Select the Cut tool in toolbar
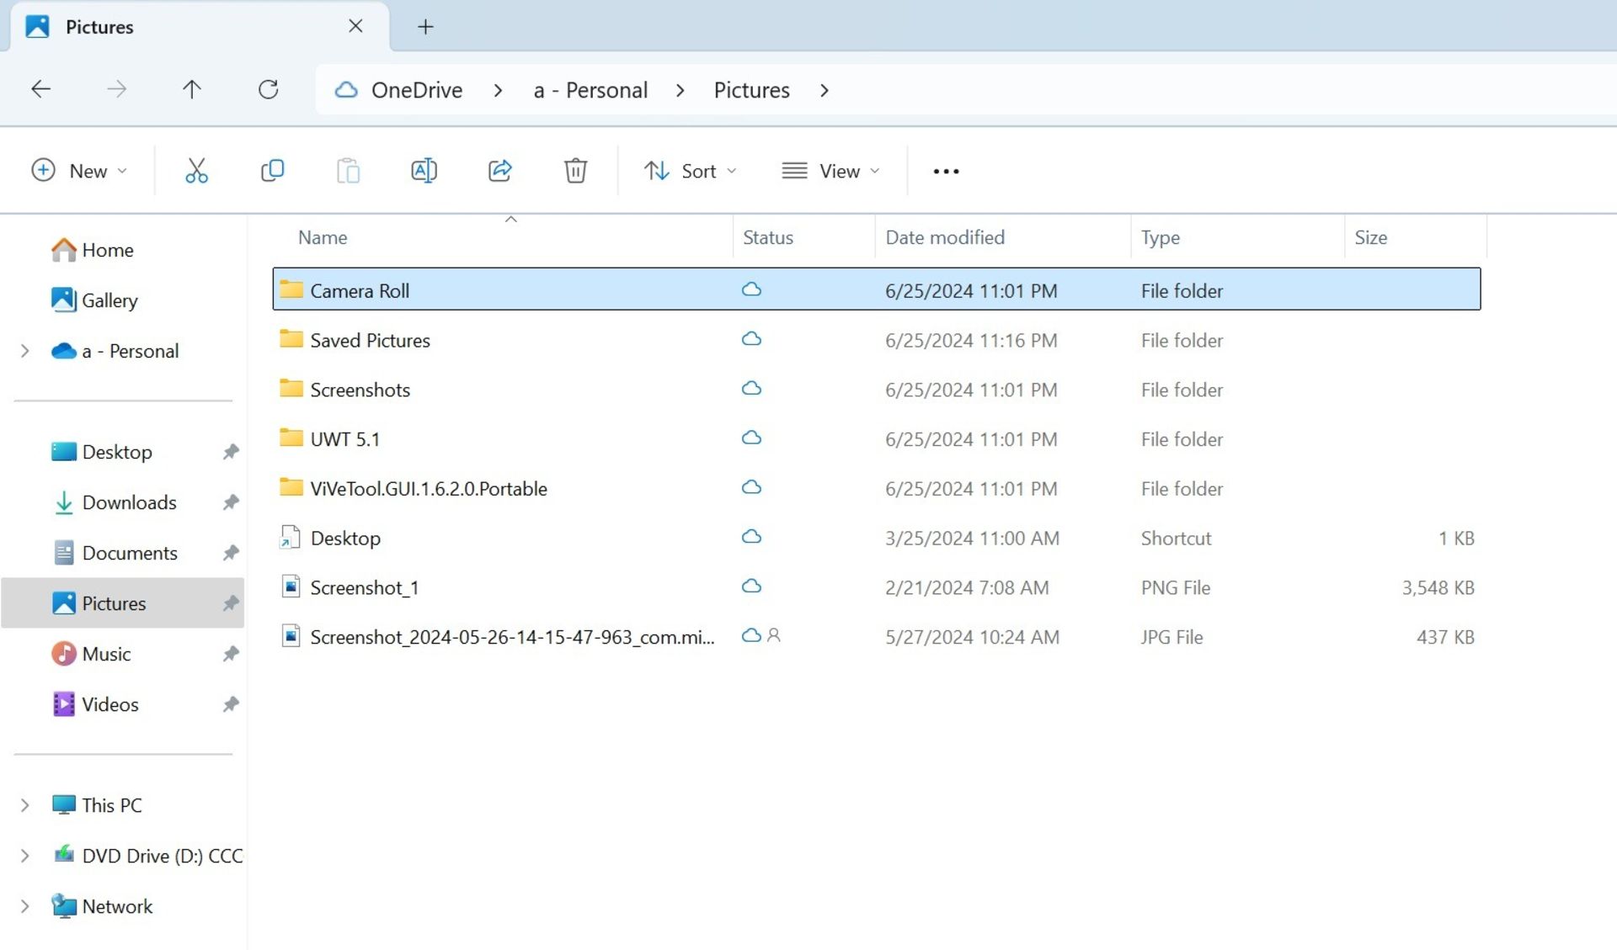 [195, 170]
